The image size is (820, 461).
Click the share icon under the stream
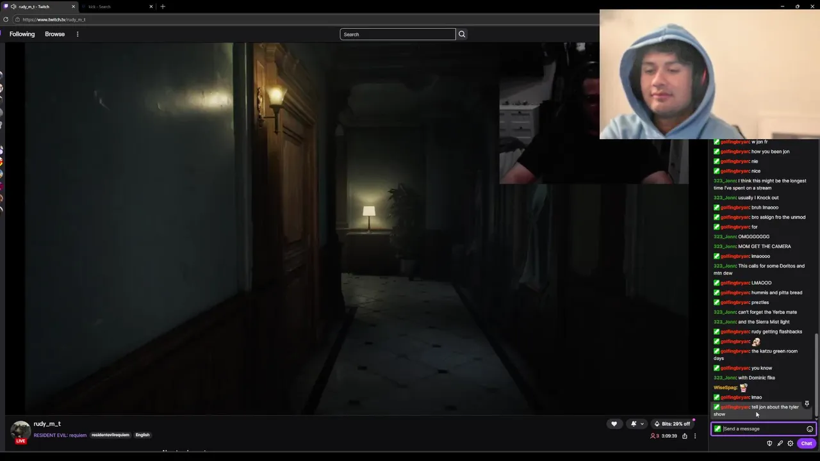[x=684, y=436]
